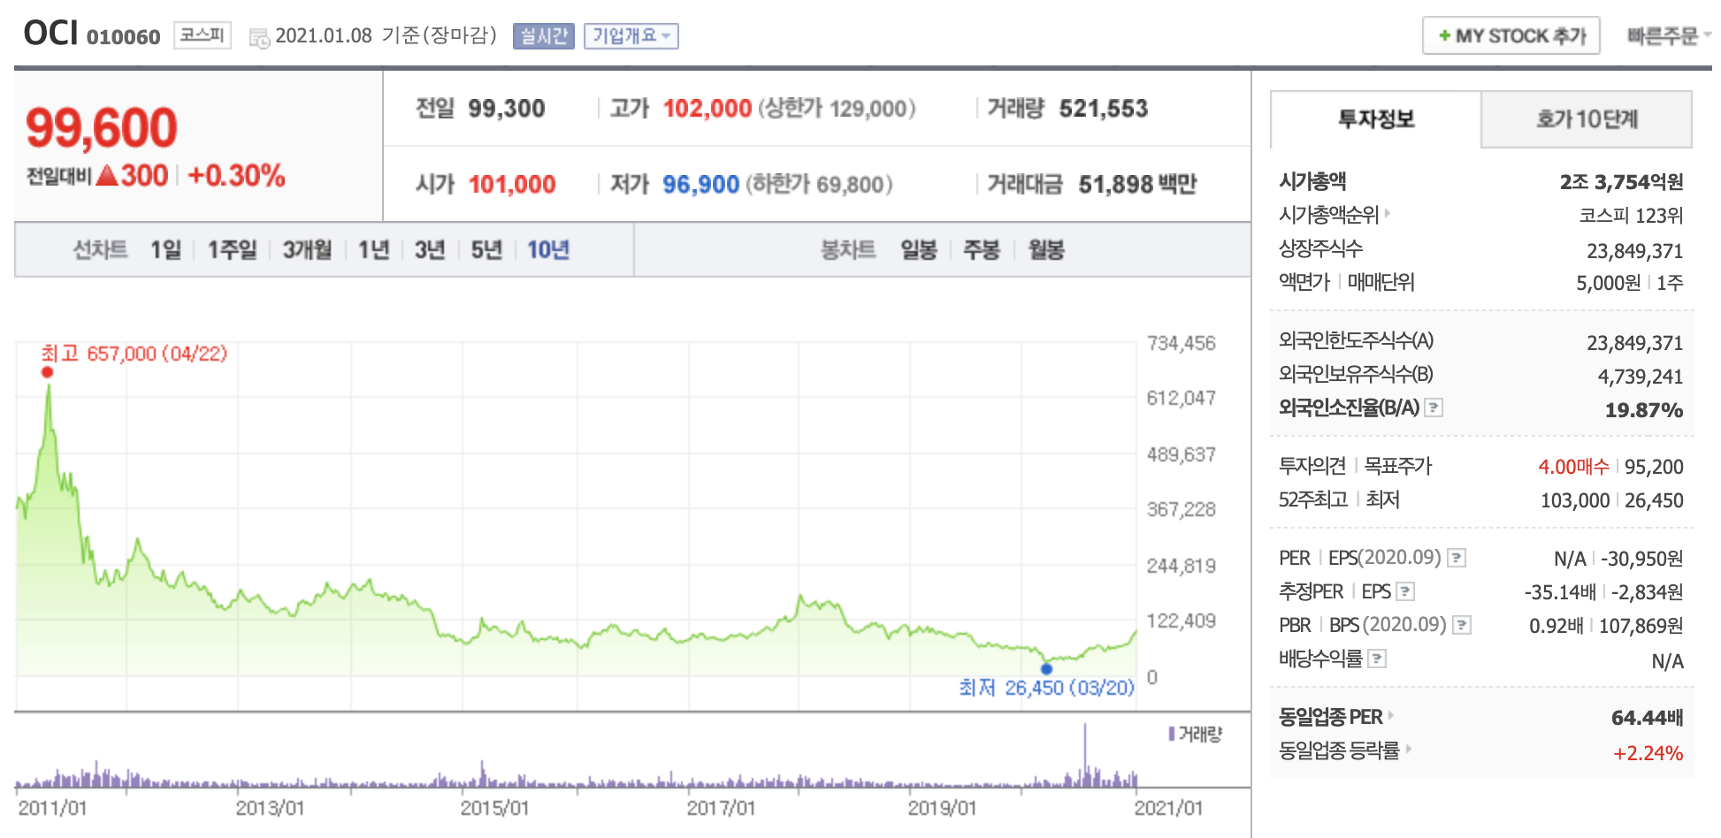This screenshot has width=1721, height=838.
Task: Open help icon next to 외국인소진율(B/A)
Action: point(1434,408)
